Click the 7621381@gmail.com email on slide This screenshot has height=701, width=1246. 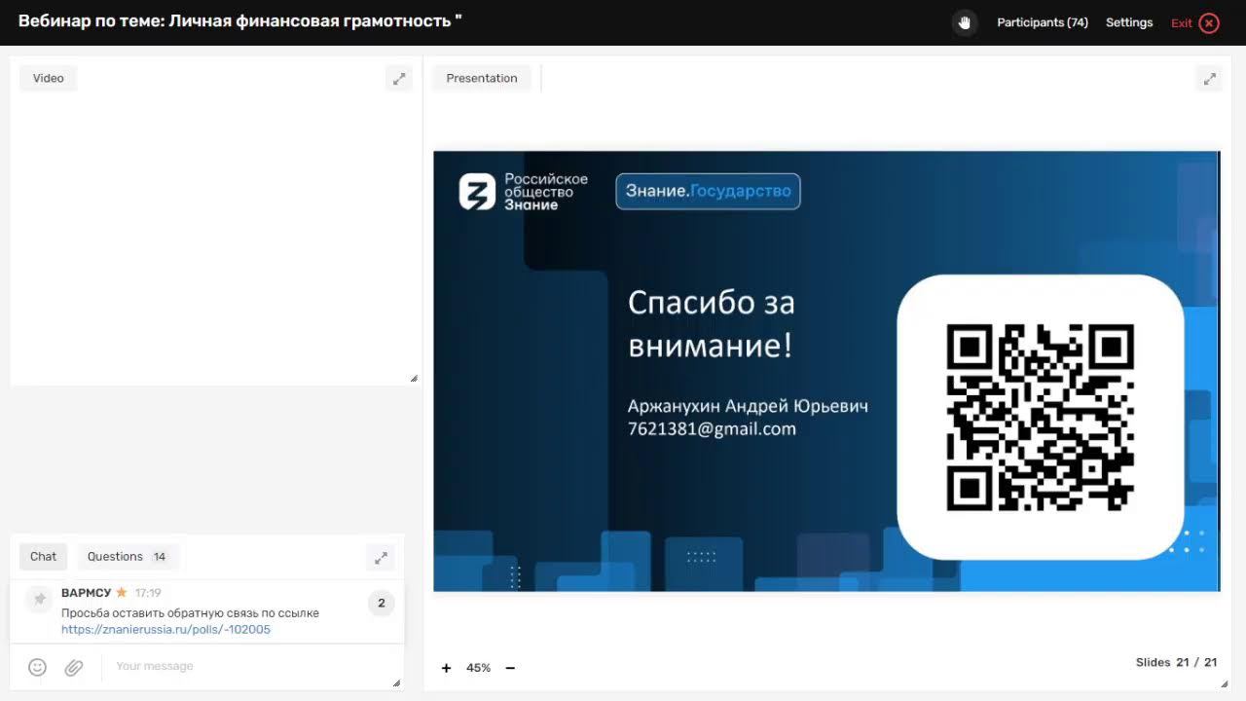[712, 428]
